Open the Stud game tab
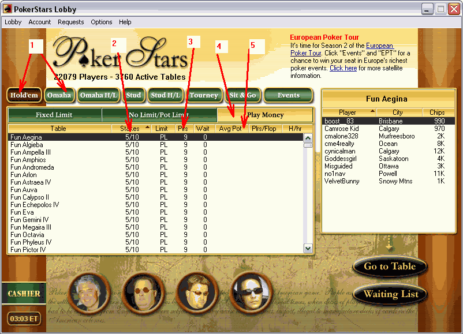463x334 pixels. pos(134,95)
